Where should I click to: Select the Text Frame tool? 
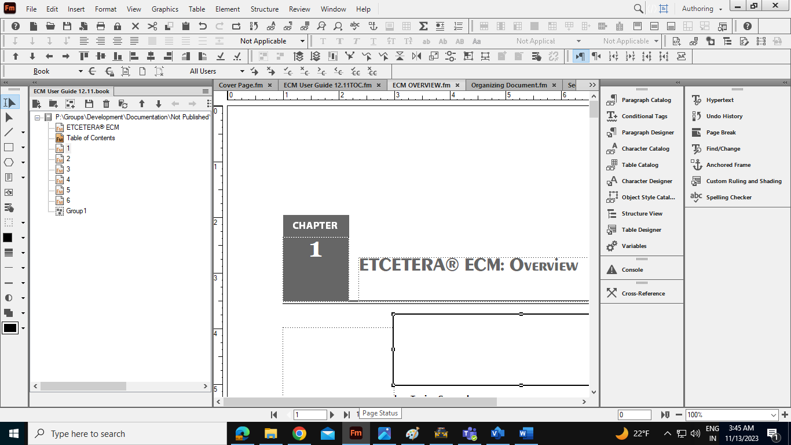click(x=9, y=177)
